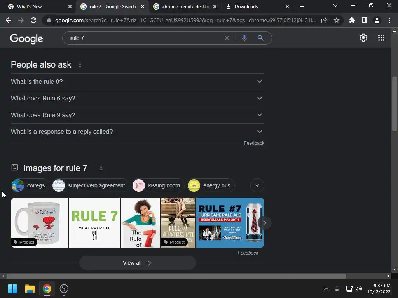Submit search with magnifier icon
The height and width of the screenshot is (298, 398).
[260, 38]
